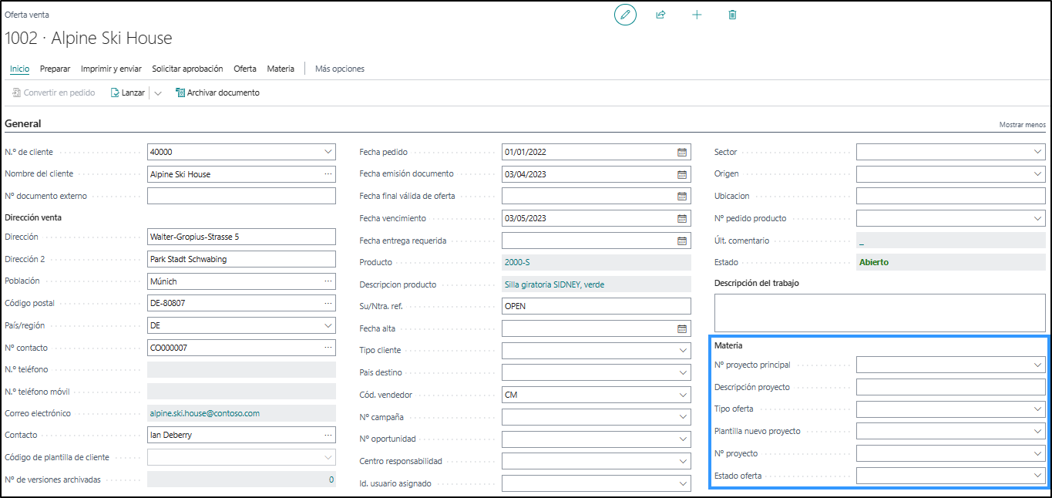Expand the Nº pedido producto dropdown
The image size is (1052, 498).
[x=1037, y=218]
